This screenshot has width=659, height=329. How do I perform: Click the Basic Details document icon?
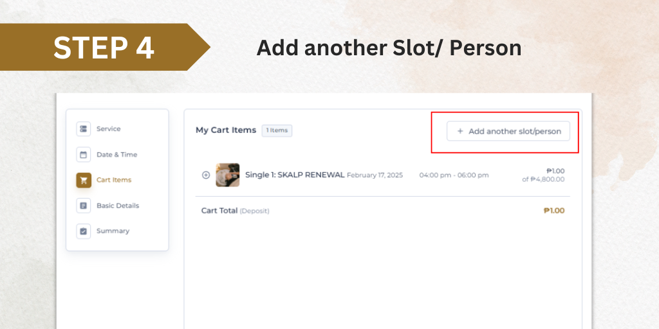point(83,206)
